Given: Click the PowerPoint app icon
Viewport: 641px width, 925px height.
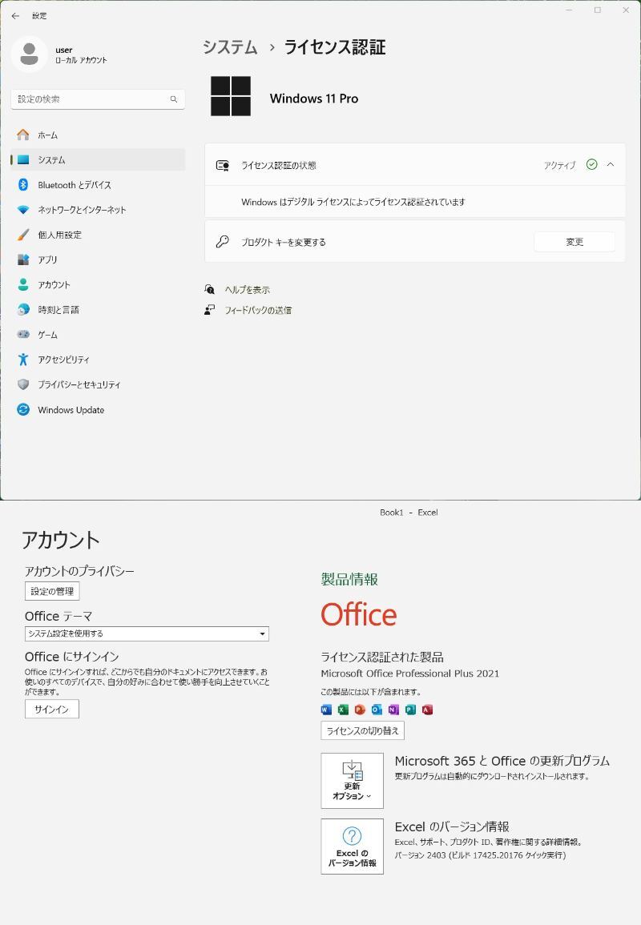Looking at the screenshot, I should pyautogui.click(x=360, y=709).
